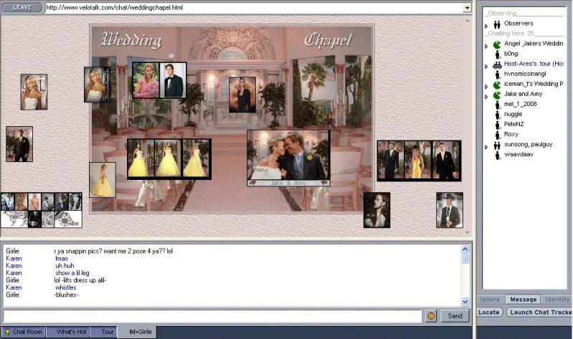573x339 pixels.
Task: Click the chat log scrollbar up arrow
Action: [465, 250]
